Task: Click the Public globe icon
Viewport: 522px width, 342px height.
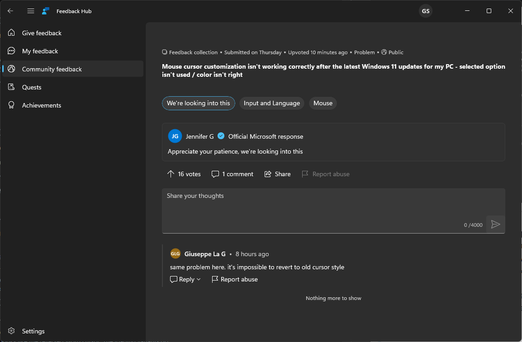Action: click(x=384, y=52)
